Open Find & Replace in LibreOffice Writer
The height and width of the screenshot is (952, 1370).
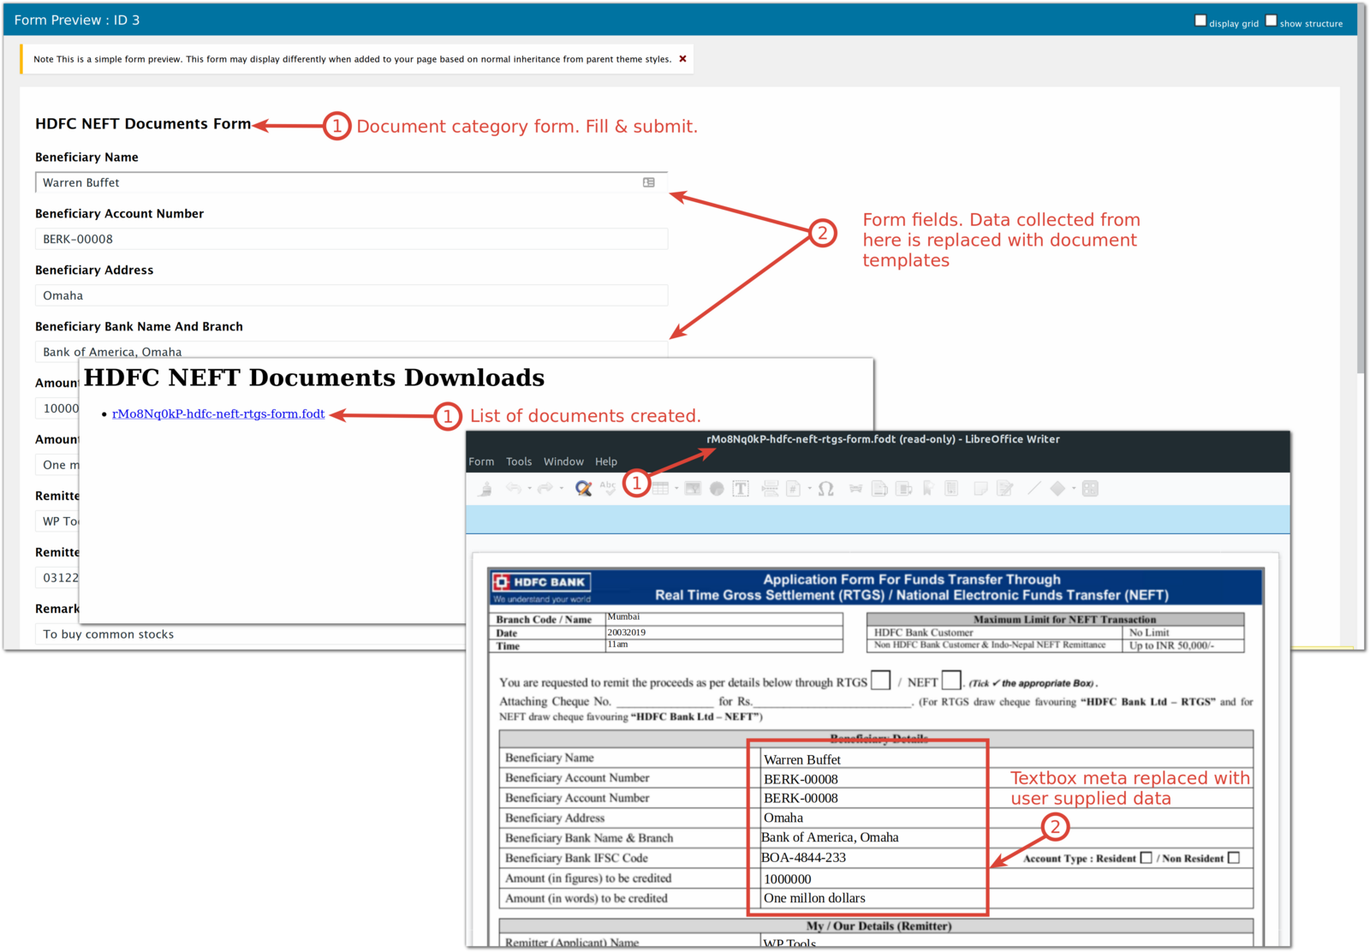pos(581,488)
